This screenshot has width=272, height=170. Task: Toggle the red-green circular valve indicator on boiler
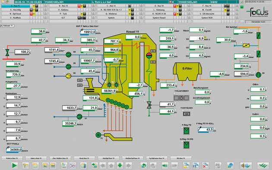(149, 56)
